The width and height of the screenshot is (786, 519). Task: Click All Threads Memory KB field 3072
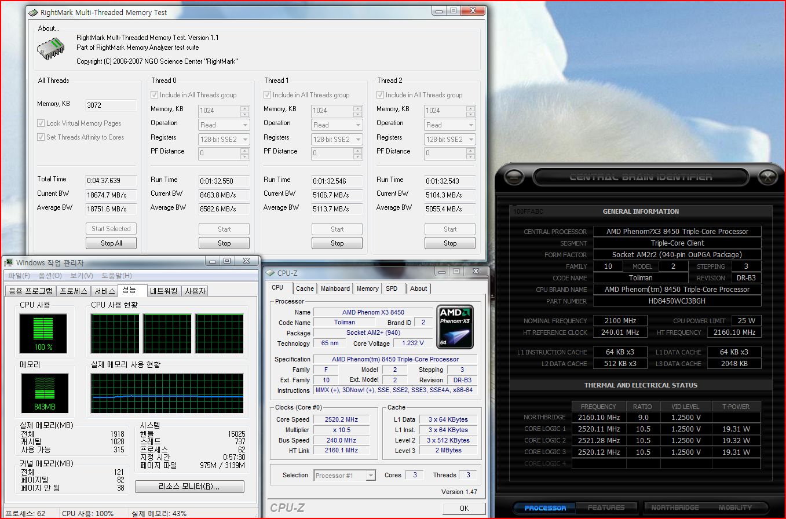pos(111,105)
